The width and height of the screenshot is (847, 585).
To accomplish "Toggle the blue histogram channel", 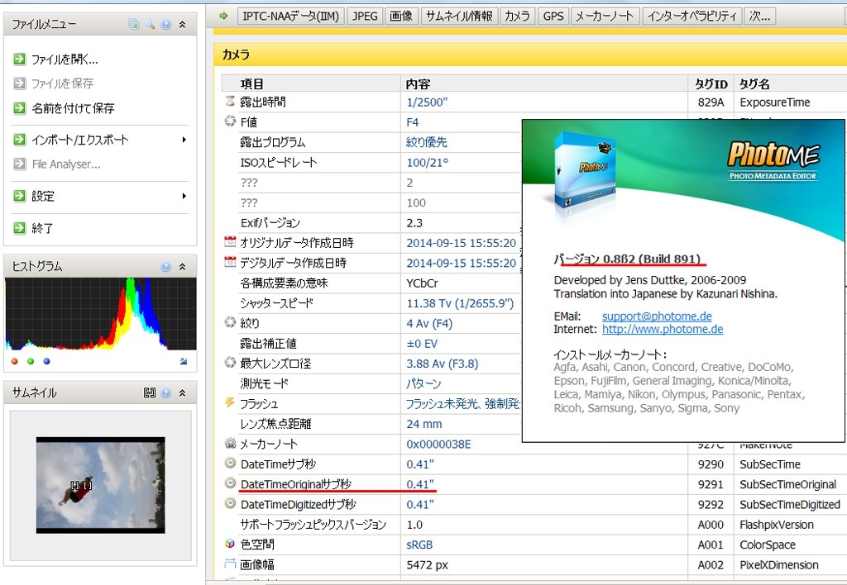I will tap(47, 361).
